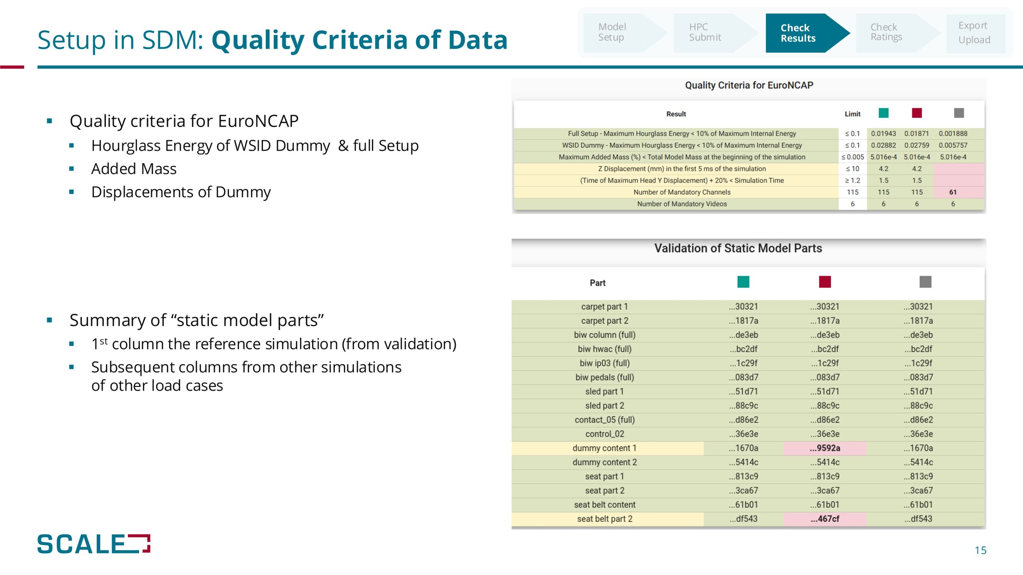Select the 'sled part 2' row
This screenshot has height=575, width=1023.
[748, 406]
